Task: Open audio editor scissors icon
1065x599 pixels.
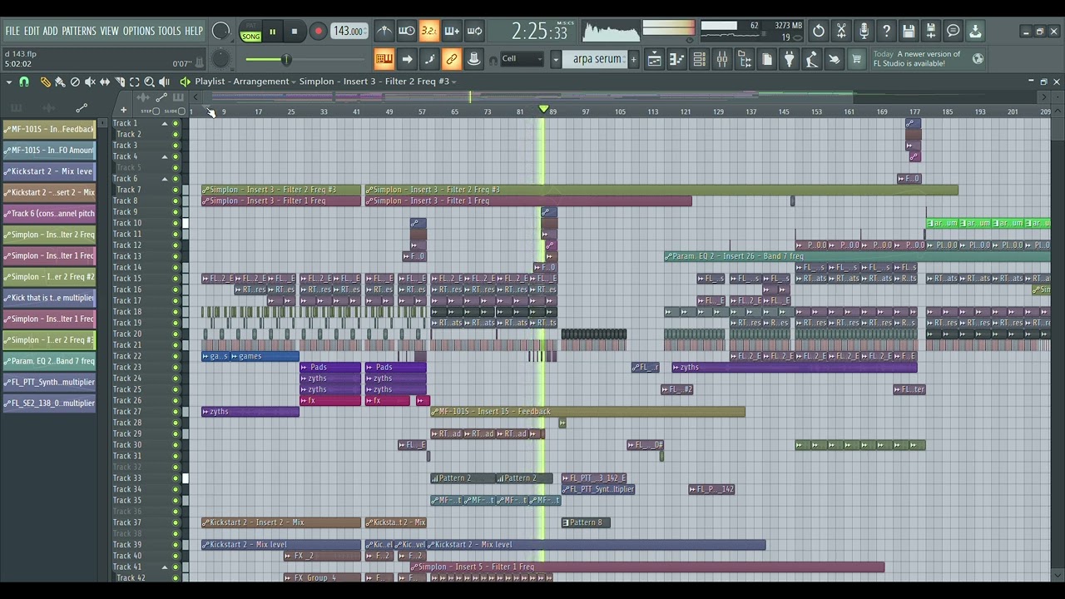Action: pos(841,32)
